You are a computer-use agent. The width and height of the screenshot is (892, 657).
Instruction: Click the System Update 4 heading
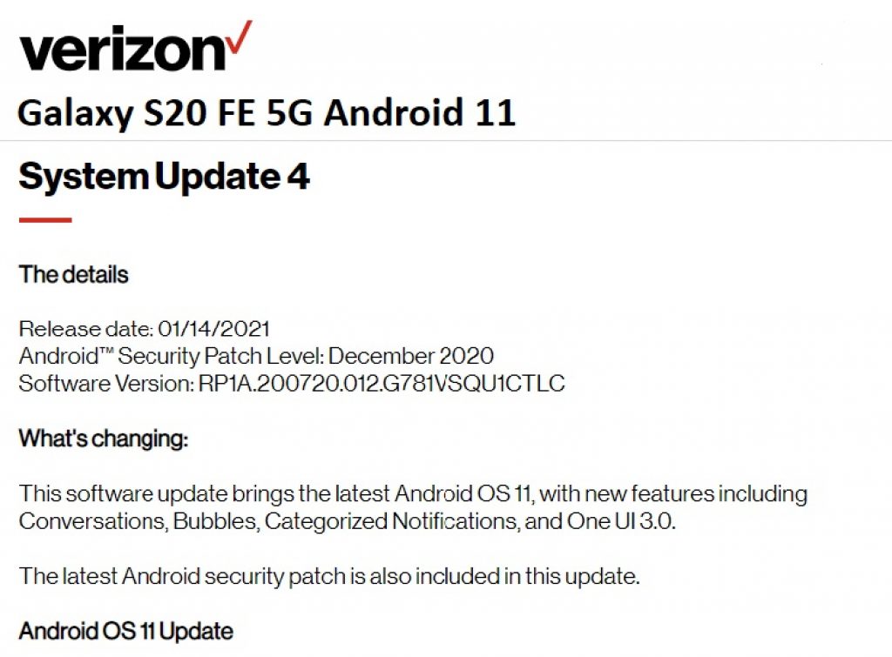164,177
